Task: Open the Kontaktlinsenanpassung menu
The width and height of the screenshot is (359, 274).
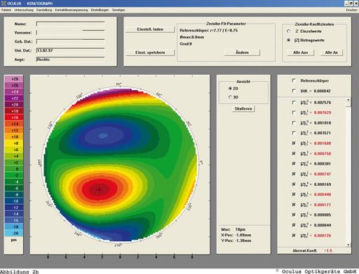Action: [x=72, y=10]
